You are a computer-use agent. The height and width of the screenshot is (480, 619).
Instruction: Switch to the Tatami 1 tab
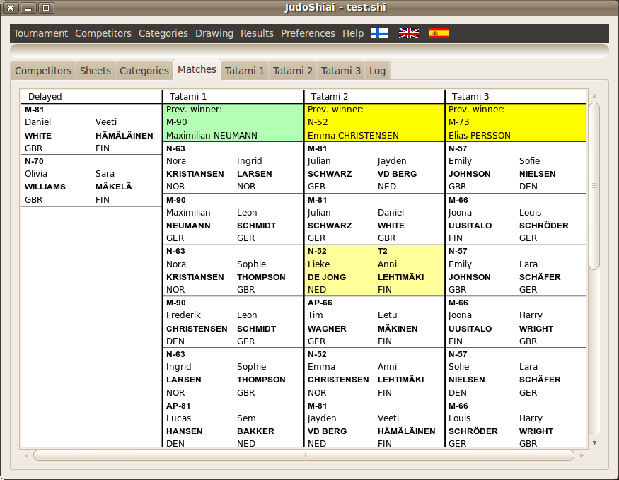tap(245, 71)
